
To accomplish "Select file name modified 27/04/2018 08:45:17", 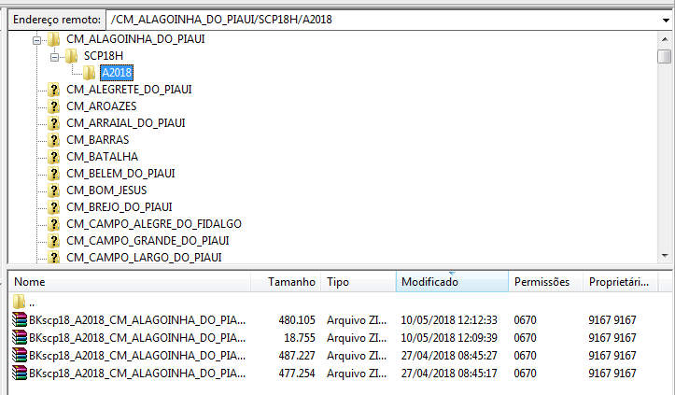I will [137, 373].
